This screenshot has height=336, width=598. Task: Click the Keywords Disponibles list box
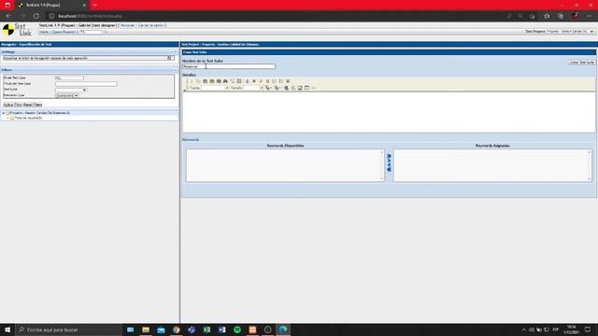(285, 165)
